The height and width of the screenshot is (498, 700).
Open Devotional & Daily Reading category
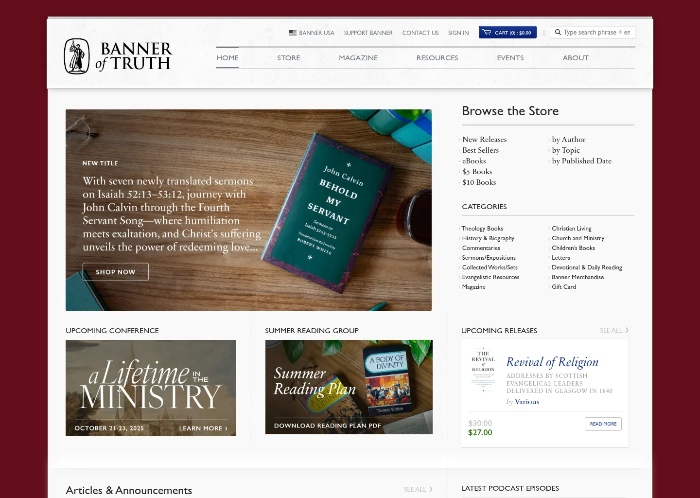tap(587, 267)
